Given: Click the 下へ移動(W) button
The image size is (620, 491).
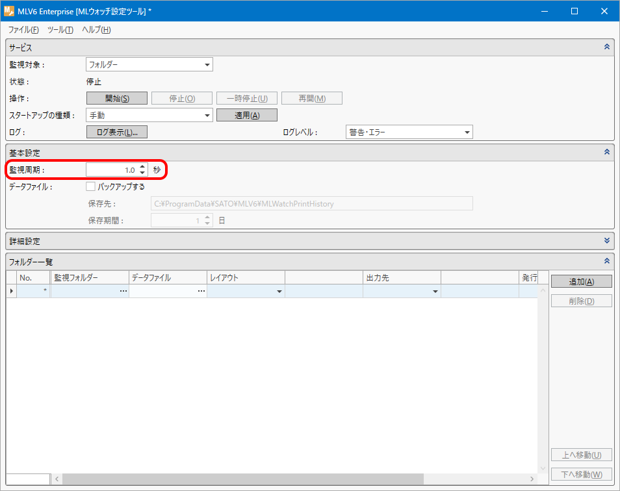Looking at the screenshot, I should [x=581, y=474].
